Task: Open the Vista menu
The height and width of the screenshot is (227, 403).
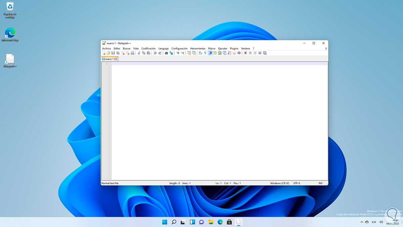Action: [136, 48]
